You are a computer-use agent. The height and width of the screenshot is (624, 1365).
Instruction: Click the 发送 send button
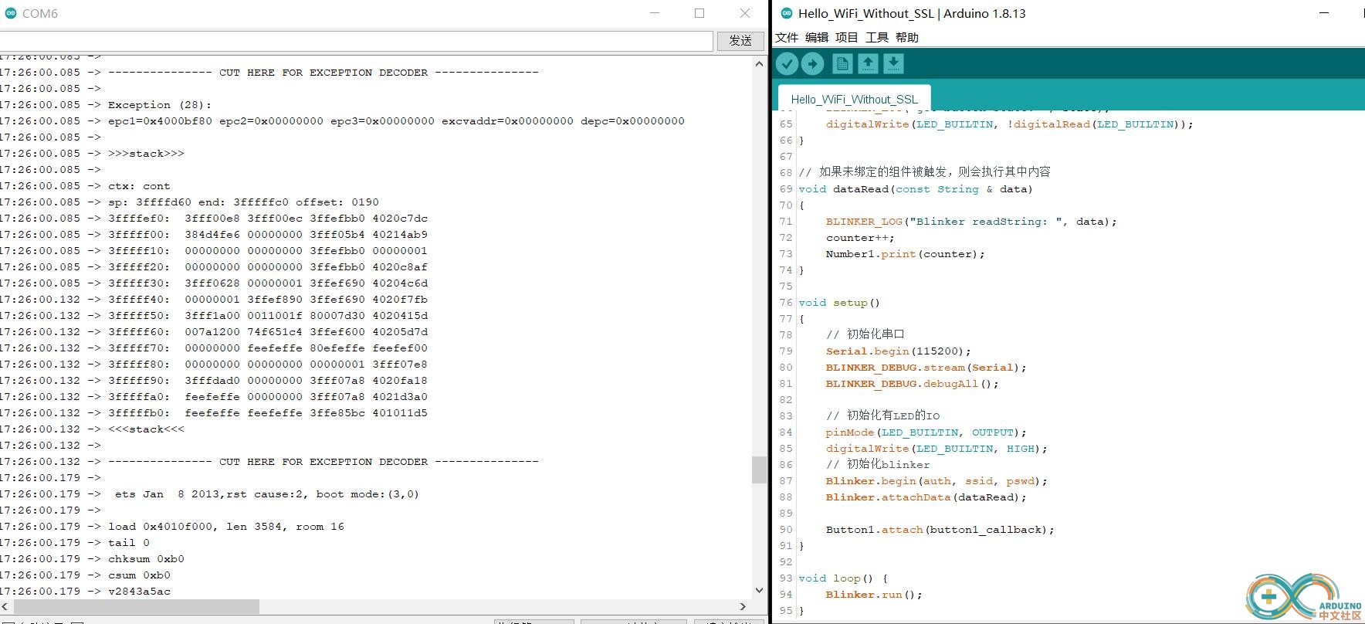(x=740, y=40)
